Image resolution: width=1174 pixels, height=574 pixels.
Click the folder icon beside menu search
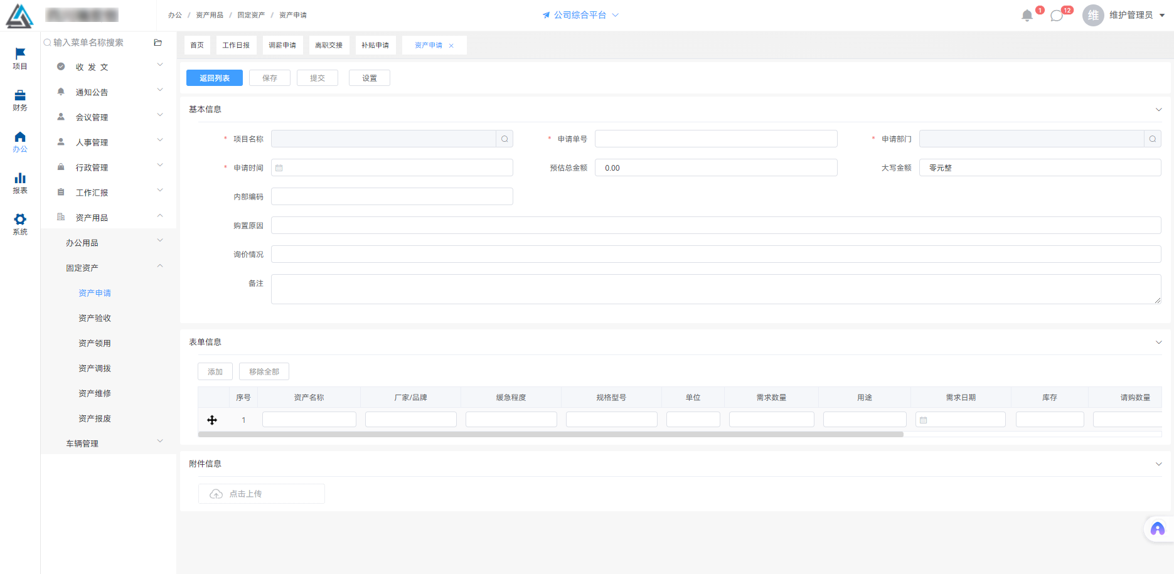click(x=158, y=43)
